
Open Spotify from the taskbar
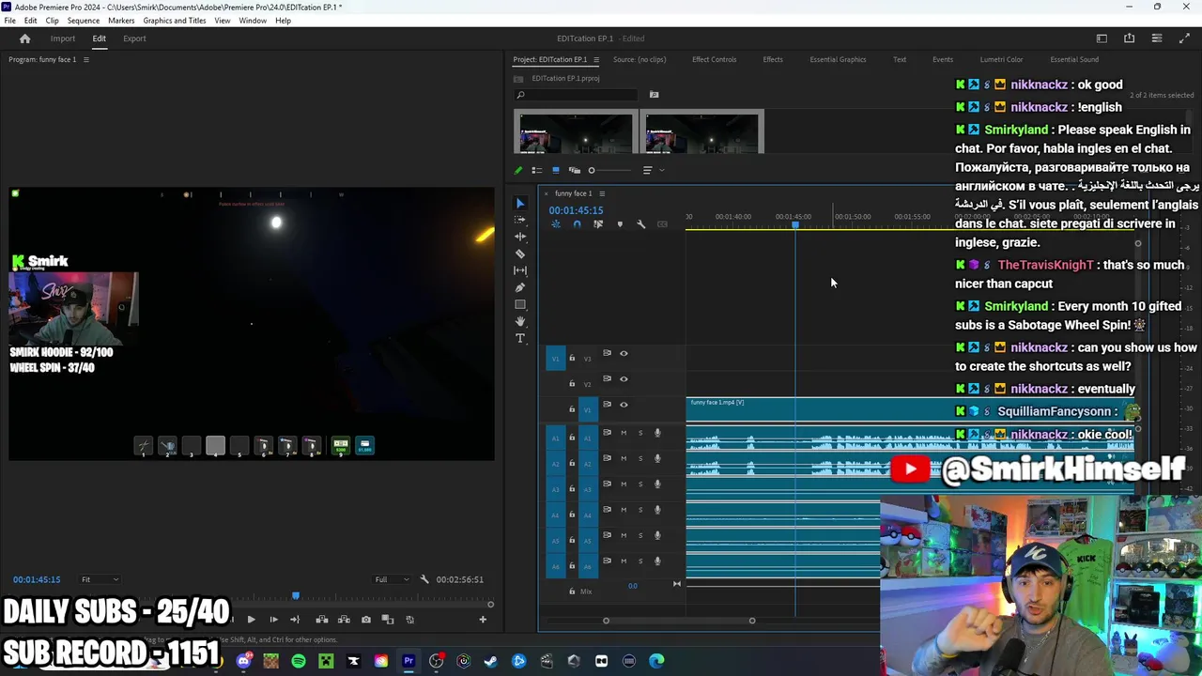point(299,661)
